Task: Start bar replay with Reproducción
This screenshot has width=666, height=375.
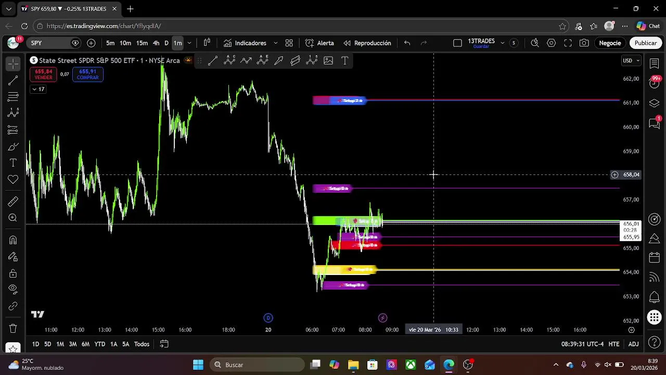Action: 367,43
